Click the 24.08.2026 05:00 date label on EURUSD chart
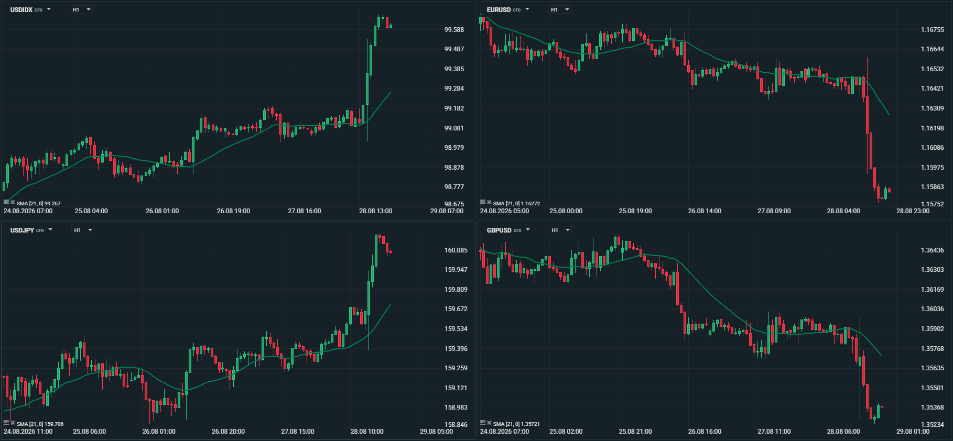Viewport: 953px width, 441px height. [x=504, y=211]
